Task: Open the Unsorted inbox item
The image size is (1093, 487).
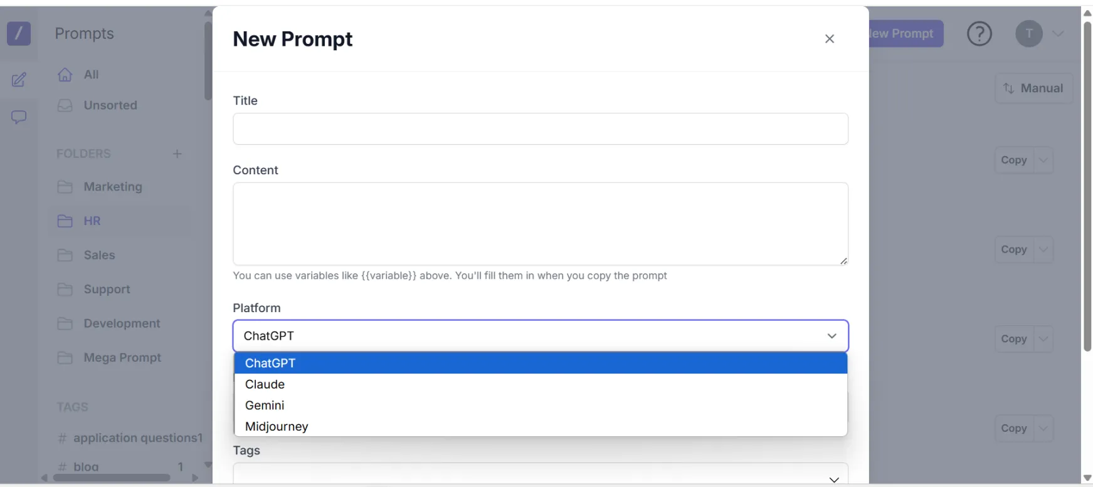Action: 110,105
